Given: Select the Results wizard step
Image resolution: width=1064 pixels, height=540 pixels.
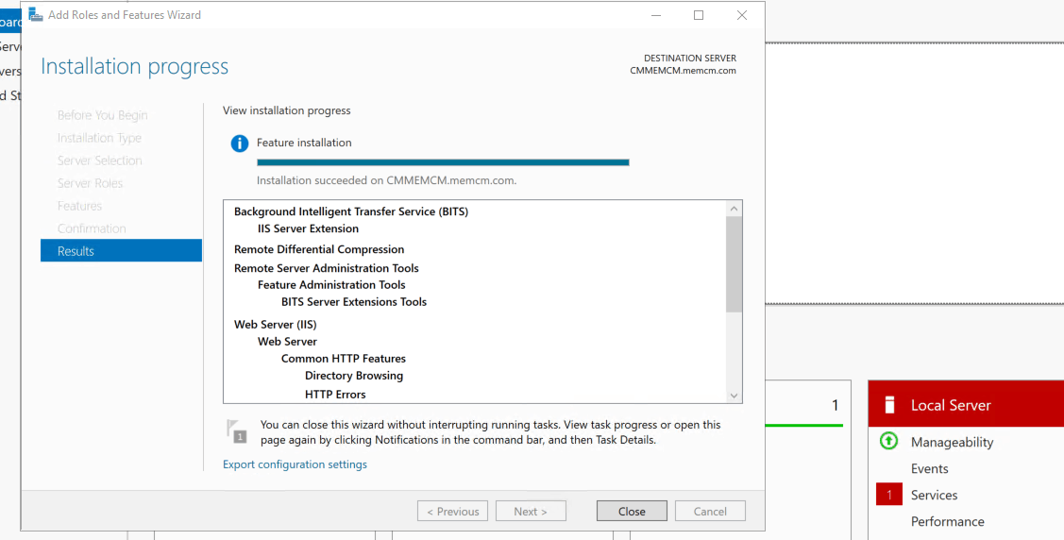Looking at the screenshot, I should (x=122, y=250).
